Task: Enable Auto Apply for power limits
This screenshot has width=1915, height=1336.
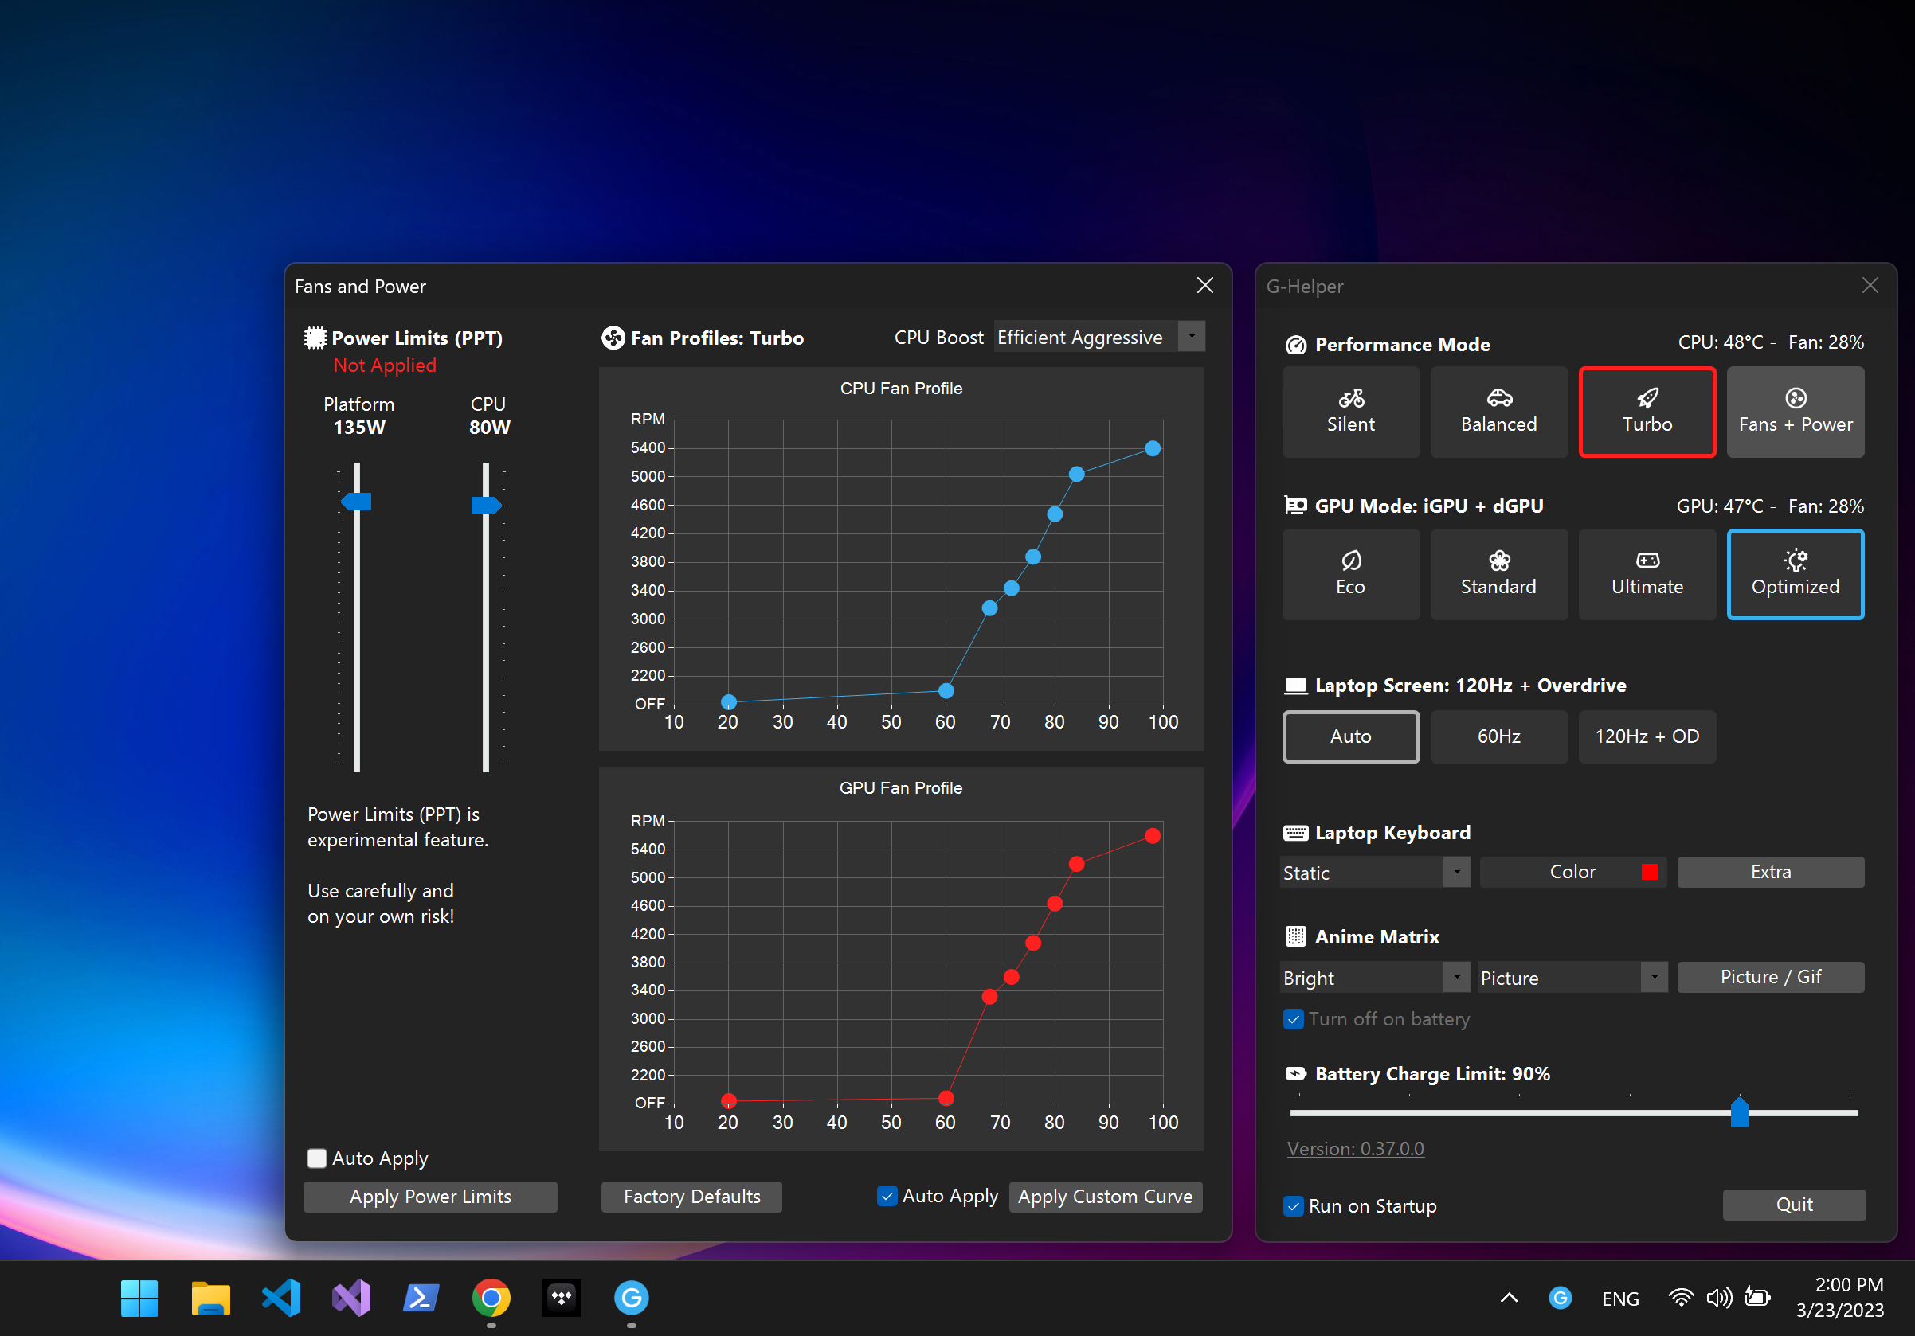Action: (317, 1158)
